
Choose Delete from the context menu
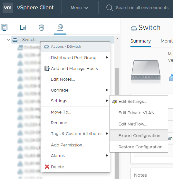point(75,167)
